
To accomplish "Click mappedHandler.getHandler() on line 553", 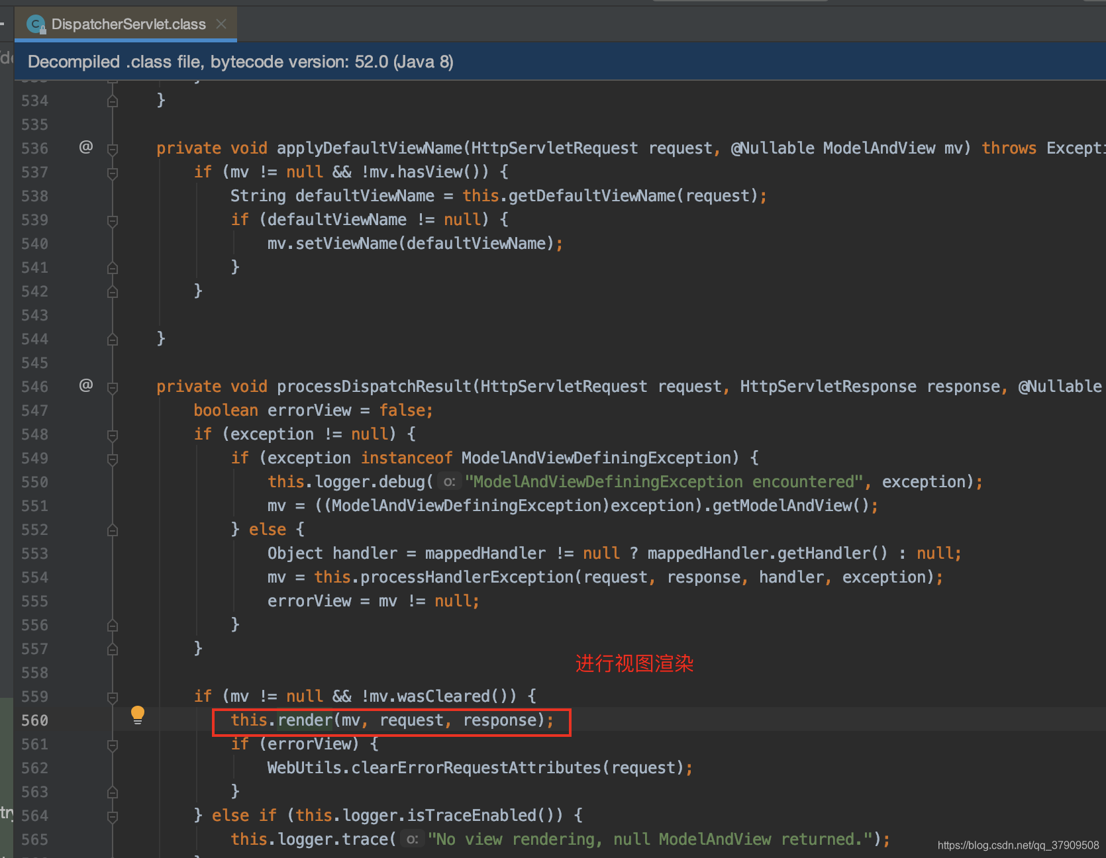I will click(767, 553).
